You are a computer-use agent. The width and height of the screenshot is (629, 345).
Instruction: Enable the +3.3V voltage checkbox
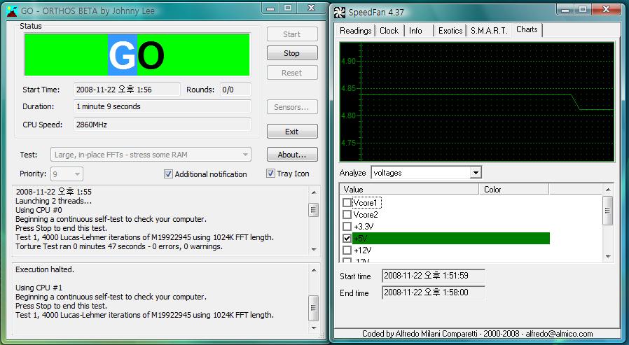347,227
